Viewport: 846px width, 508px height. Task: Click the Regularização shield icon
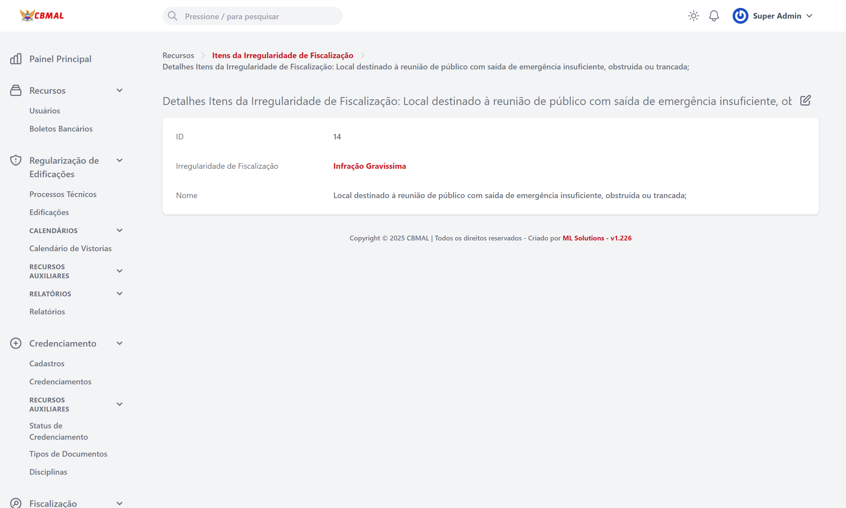[x=16, y=160]
